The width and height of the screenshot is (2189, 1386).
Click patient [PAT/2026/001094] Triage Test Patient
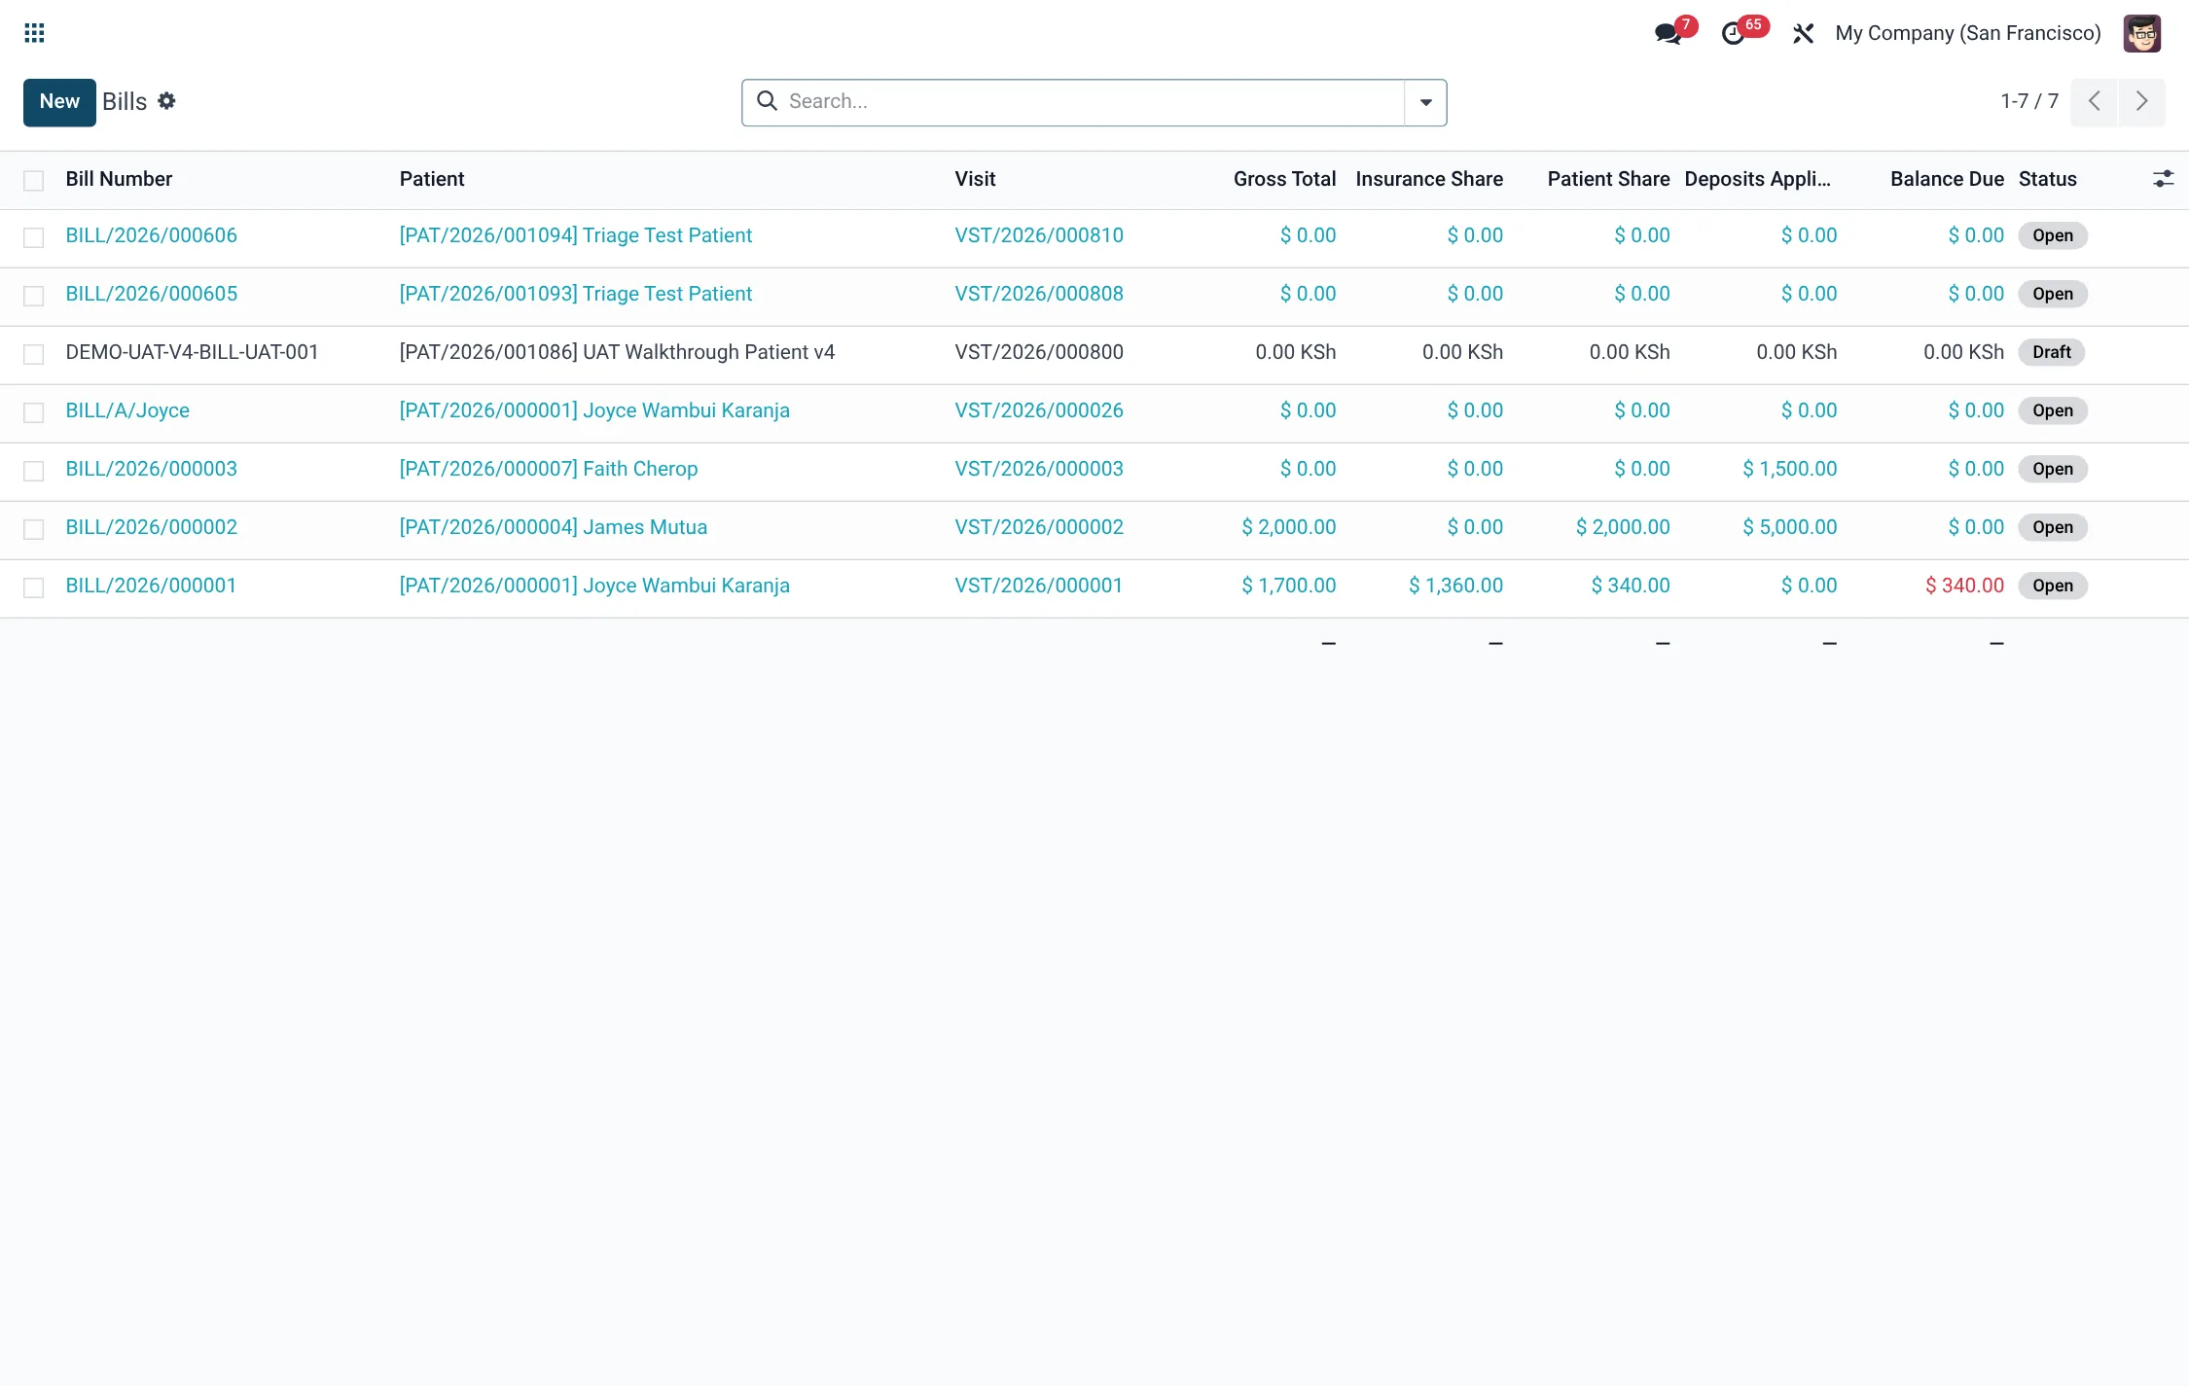pyautogui.click(x=575, y=235)
